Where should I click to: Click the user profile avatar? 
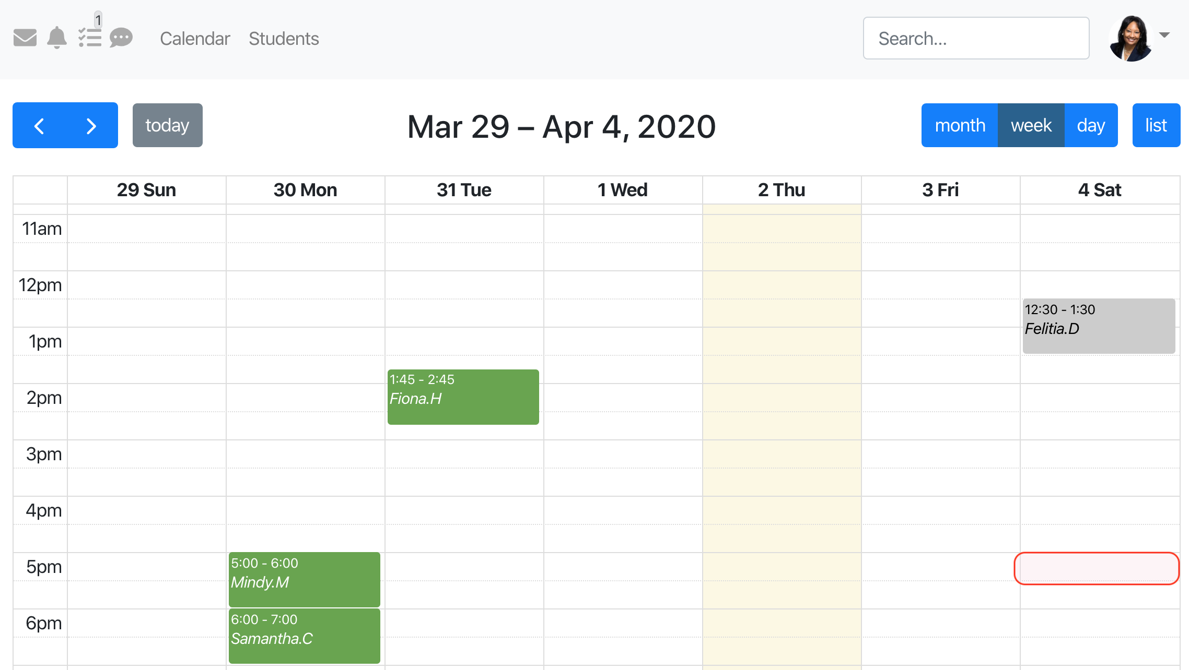click(x=1131, y=39)
